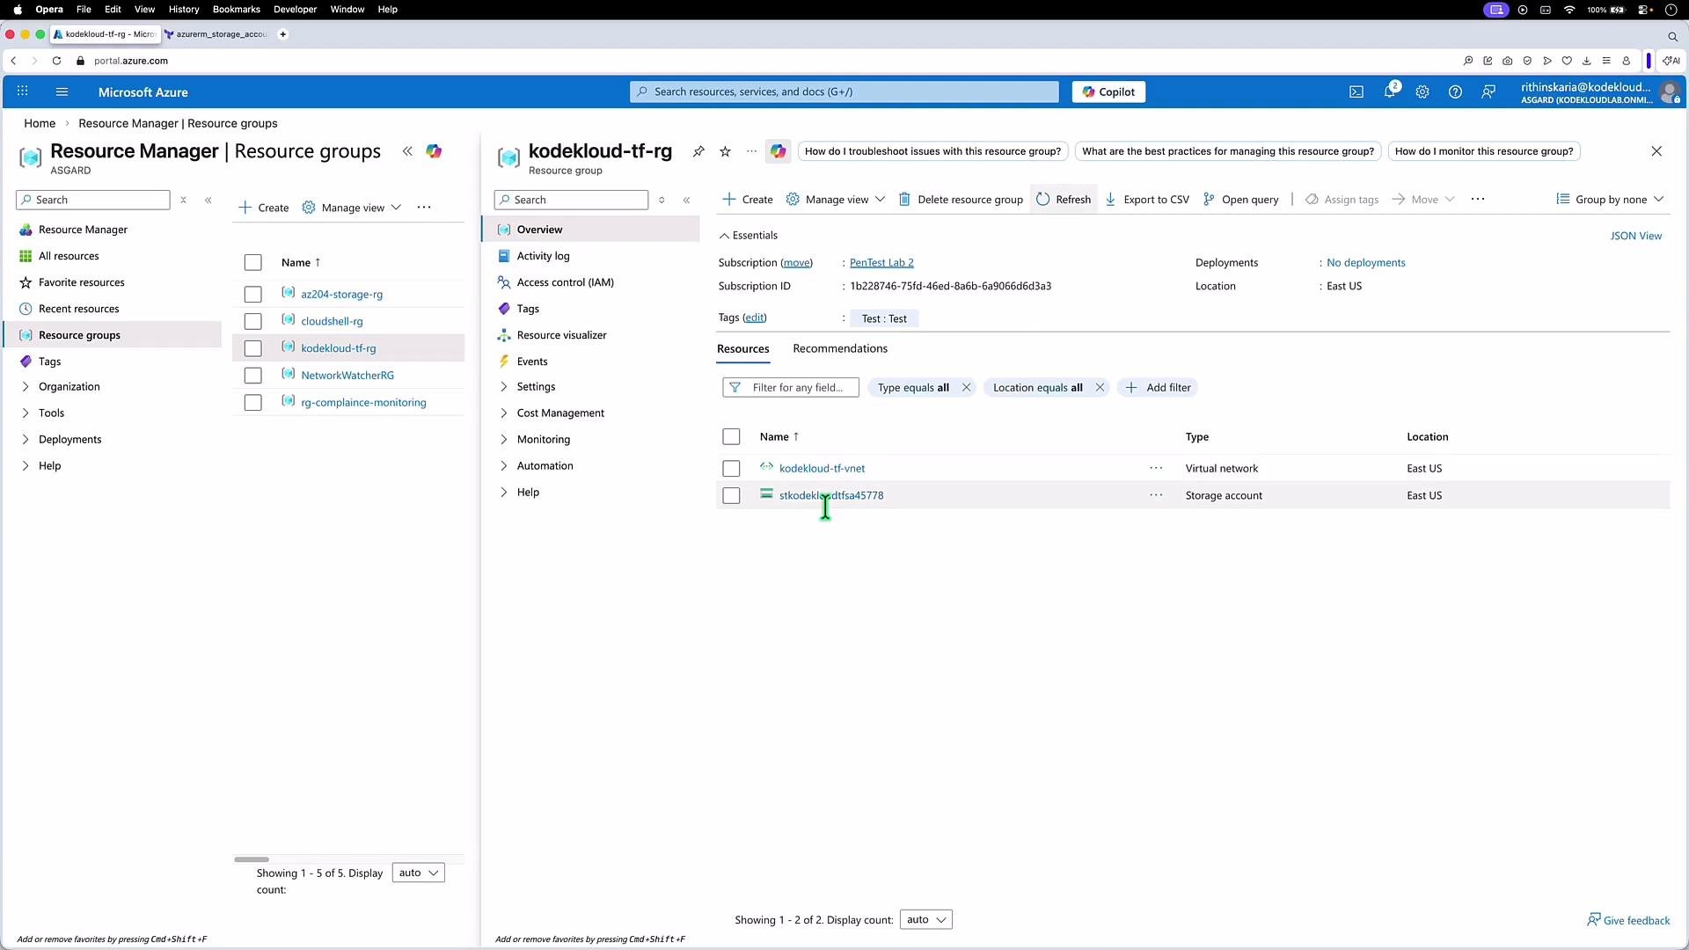Remove the Location equals all filter
This screenshot has width=1689, height=950.
pyautogui.click(x=1100, y=387)
